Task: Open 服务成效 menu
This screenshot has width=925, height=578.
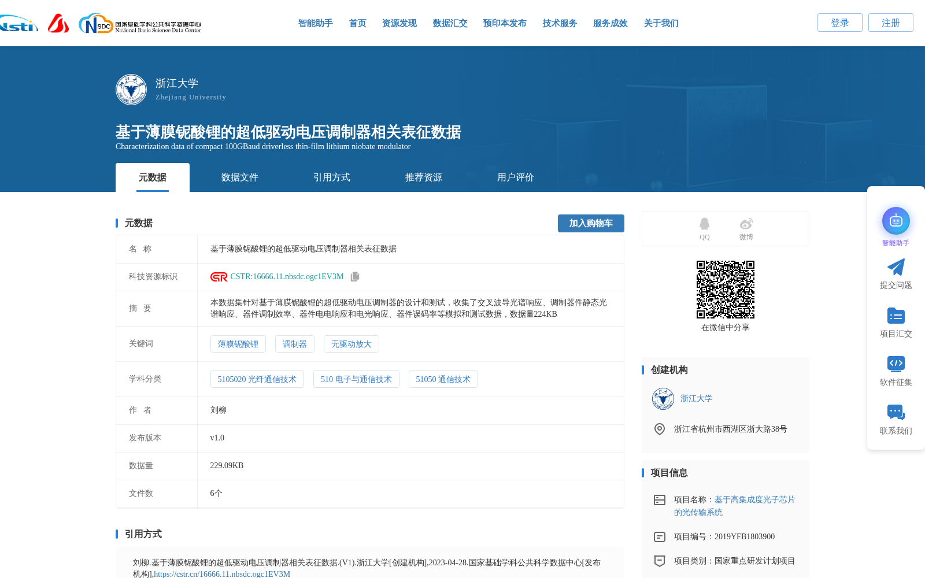Action: click(x=610, y=23)
